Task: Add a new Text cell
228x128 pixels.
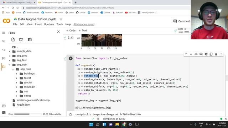Action: tap(83, 31)
